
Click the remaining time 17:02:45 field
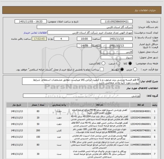[39, 39]
